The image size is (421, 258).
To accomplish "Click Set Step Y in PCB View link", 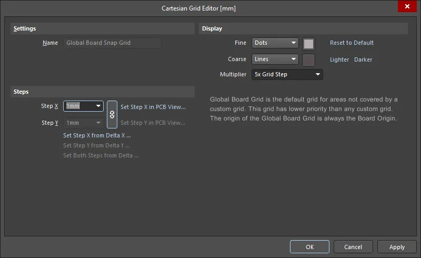I will tap(153, 123).
